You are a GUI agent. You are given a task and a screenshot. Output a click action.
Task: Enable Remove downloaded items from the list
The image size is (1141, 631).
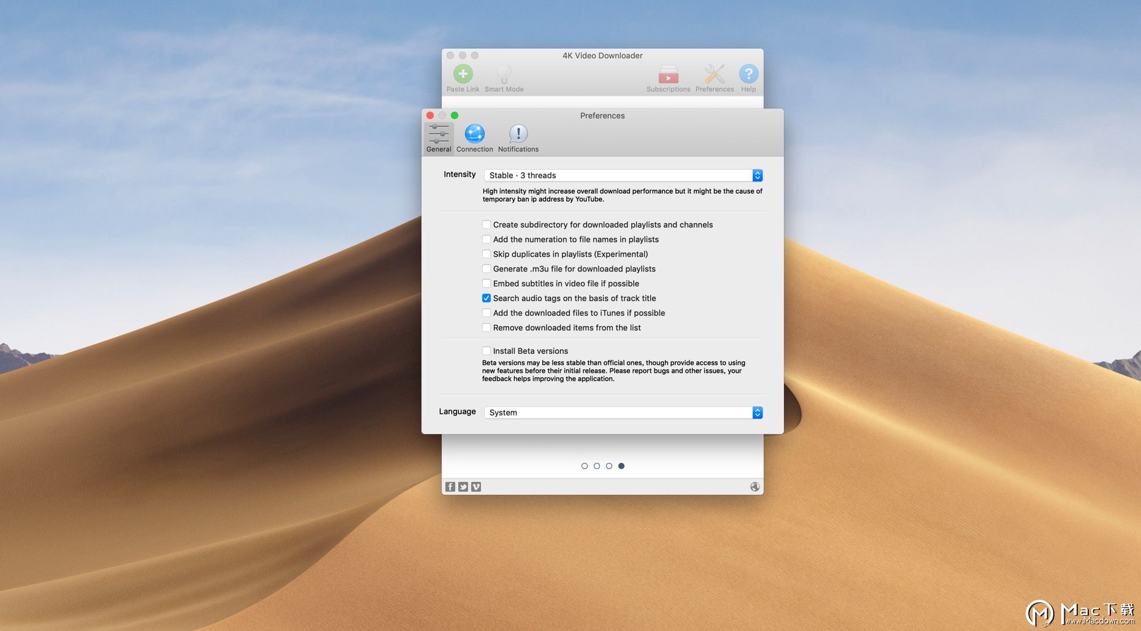pos(486,327)
